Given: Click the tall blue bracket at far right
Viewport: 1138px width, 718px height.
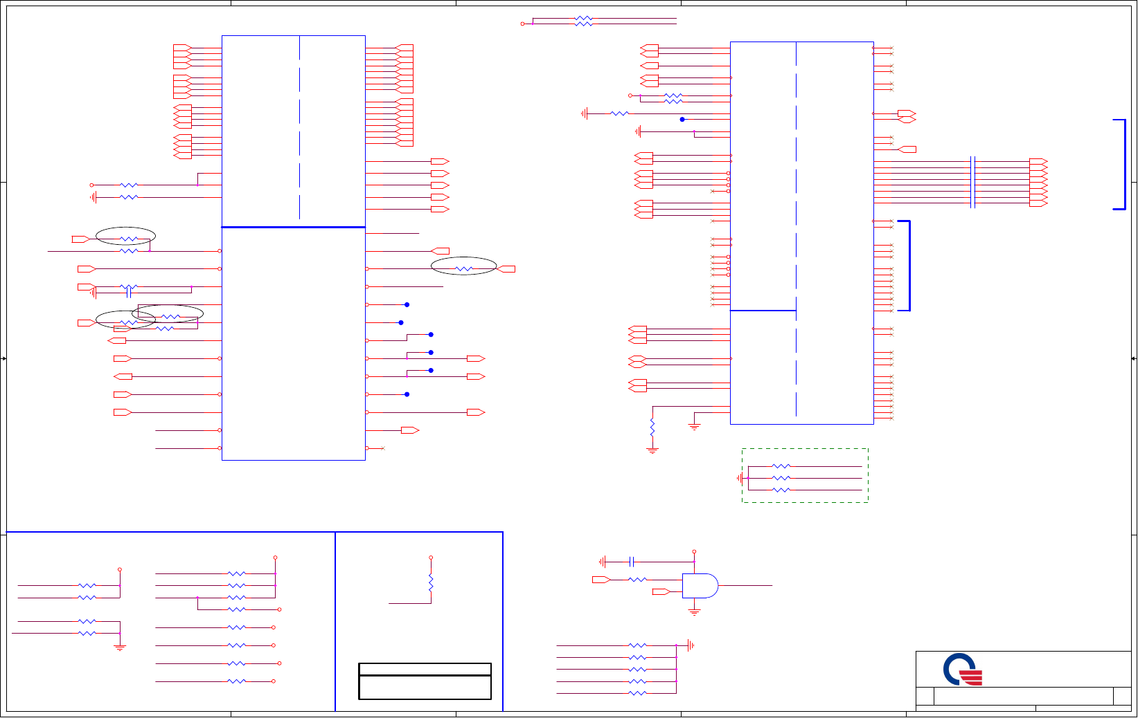Looking at the screenshot, I should pyautogui.click(x=1120, y=164).
